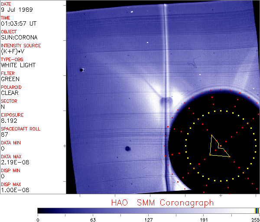Click the "SPACECRAFT ROLL" label

[21, 129]
